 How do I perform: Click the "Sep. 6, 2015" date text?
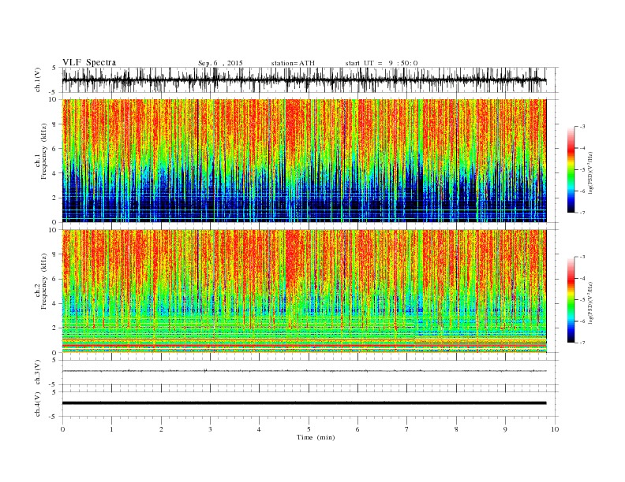click(220, 63)
